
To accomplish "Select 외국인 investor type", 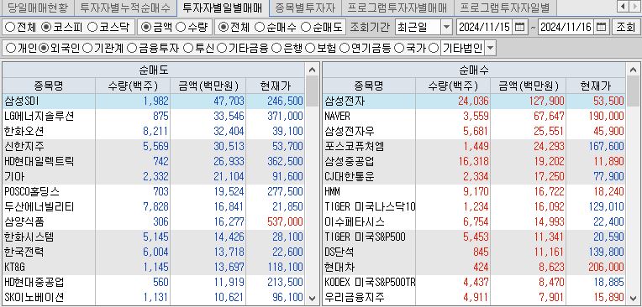I will (x=45, y=49).
